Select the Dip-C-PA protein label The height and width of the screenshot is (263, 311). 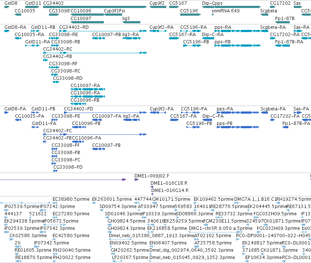coord(213,116)
